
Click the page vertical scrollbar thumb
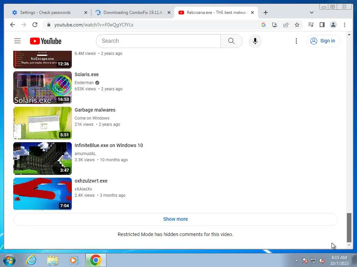[x=349, y=228]
